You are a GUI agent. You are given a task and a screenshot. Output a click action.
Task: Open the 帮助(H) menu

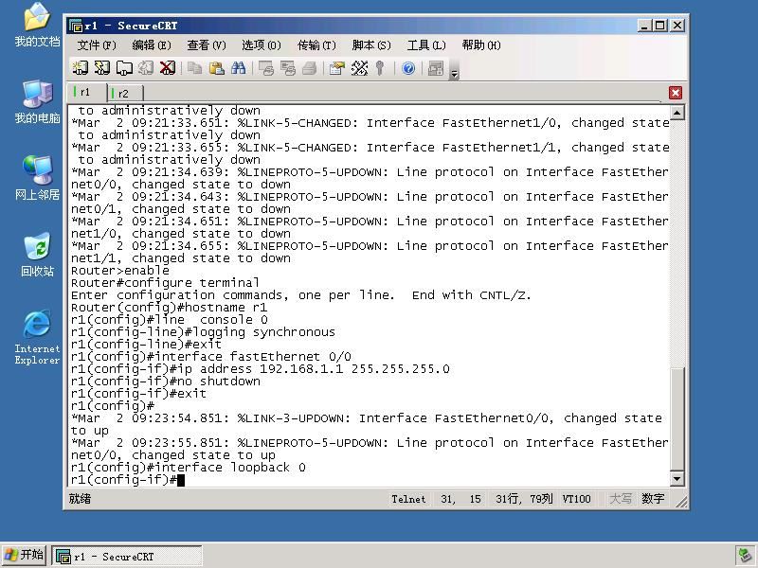[x=481, y=45]
